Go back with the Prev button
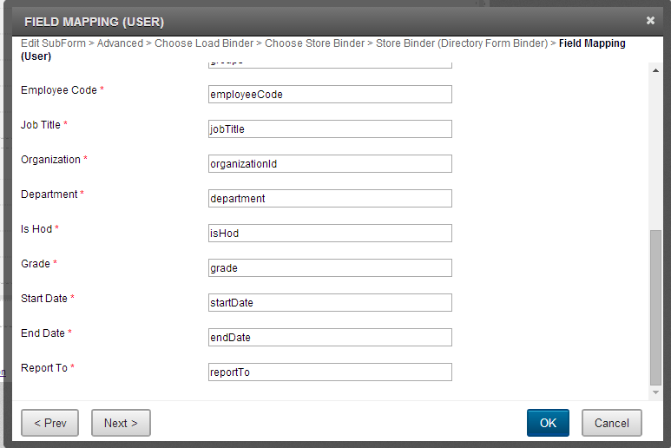671x448 pixels. click(x=49, y=423)
